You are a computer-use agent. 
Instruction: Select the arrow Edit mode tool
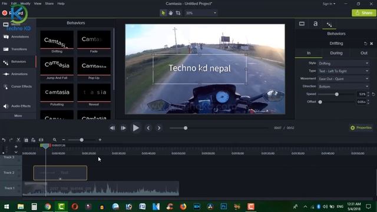(x=163, y=13)
